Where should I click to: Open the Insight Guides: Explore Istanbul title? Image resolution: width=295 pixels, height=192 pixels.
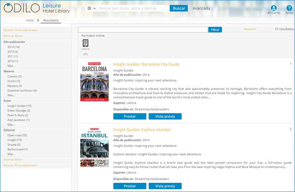coord(142,130)
